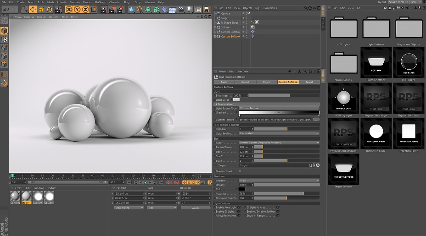Click the Custom Texture browse button
The height and width of the screenshot is (236, 426).
[316, 119]
